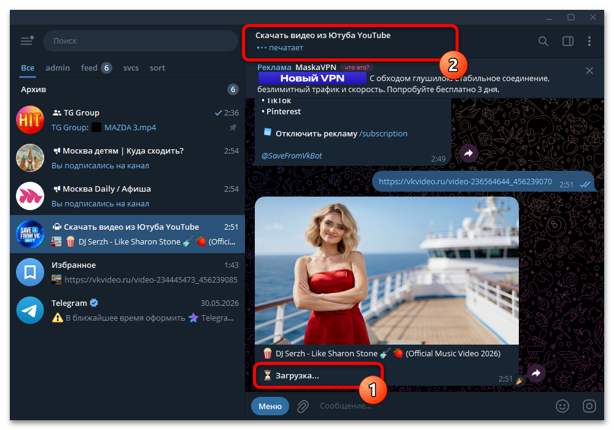Click the Москва детям avatar
Viewport: 614px width, 430px height.
pyautogui.click(x=29, y=158)
